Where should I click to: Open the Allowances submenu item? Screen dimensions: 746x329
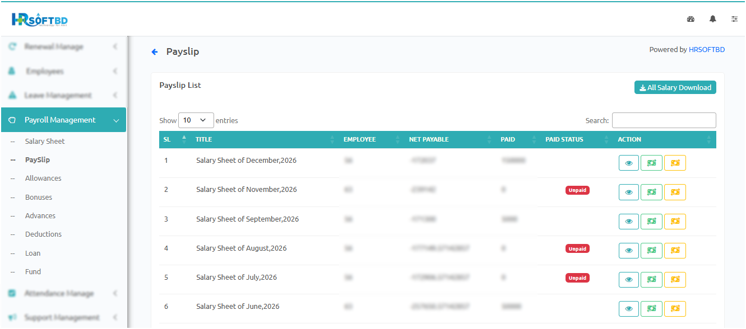point(43,178)
